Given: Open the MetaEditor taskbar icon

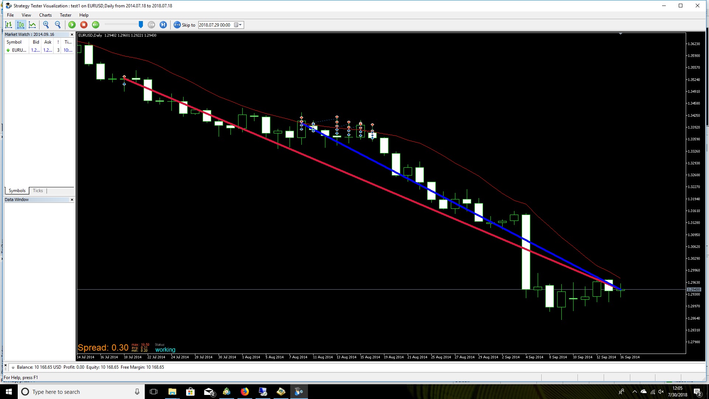Looking at the screenshot, I should pyautogui.click(x=281, y=392).
